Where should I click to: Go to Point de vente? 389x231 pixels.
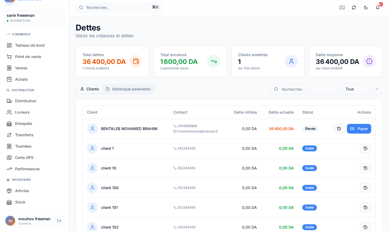[x=34, y=57]
